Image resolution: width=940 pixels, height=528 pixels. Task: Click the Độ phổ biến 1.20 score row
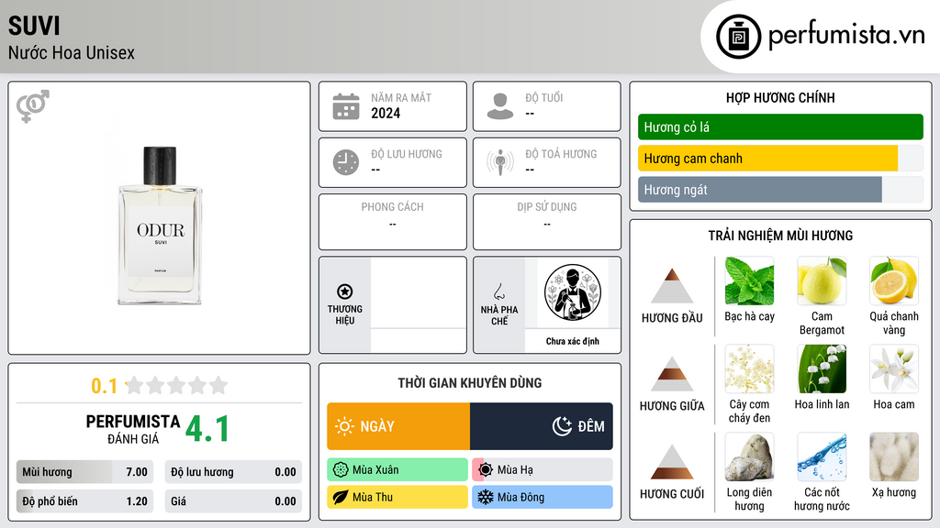(85, 501)
